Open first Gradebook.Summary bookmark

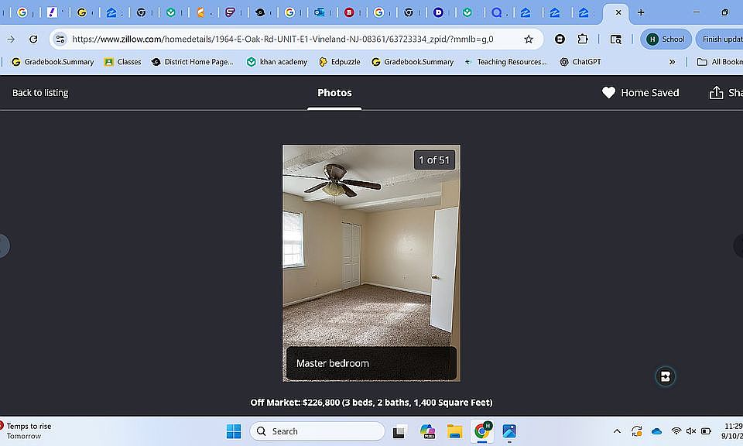tap(53, 62)
